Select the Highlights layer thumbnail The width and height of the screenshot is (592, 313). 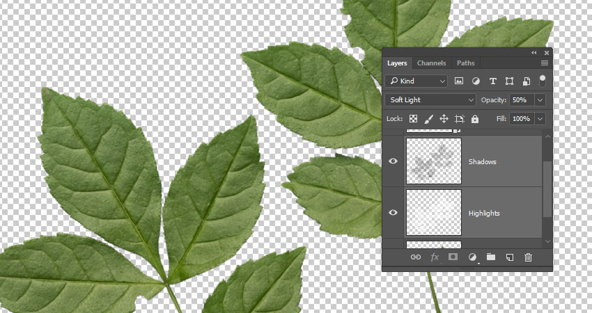[x=434, y=213]
